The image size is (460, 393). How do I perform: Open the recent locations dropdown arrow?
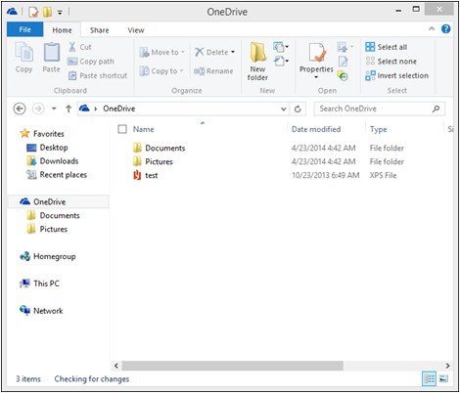(54, 109)
